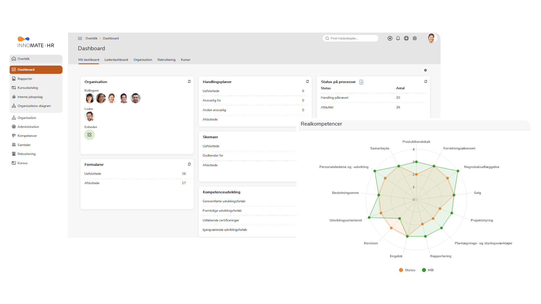541x304 pixels.
Task: Click the Find medarbejder search field
Action: coord(350,38)
